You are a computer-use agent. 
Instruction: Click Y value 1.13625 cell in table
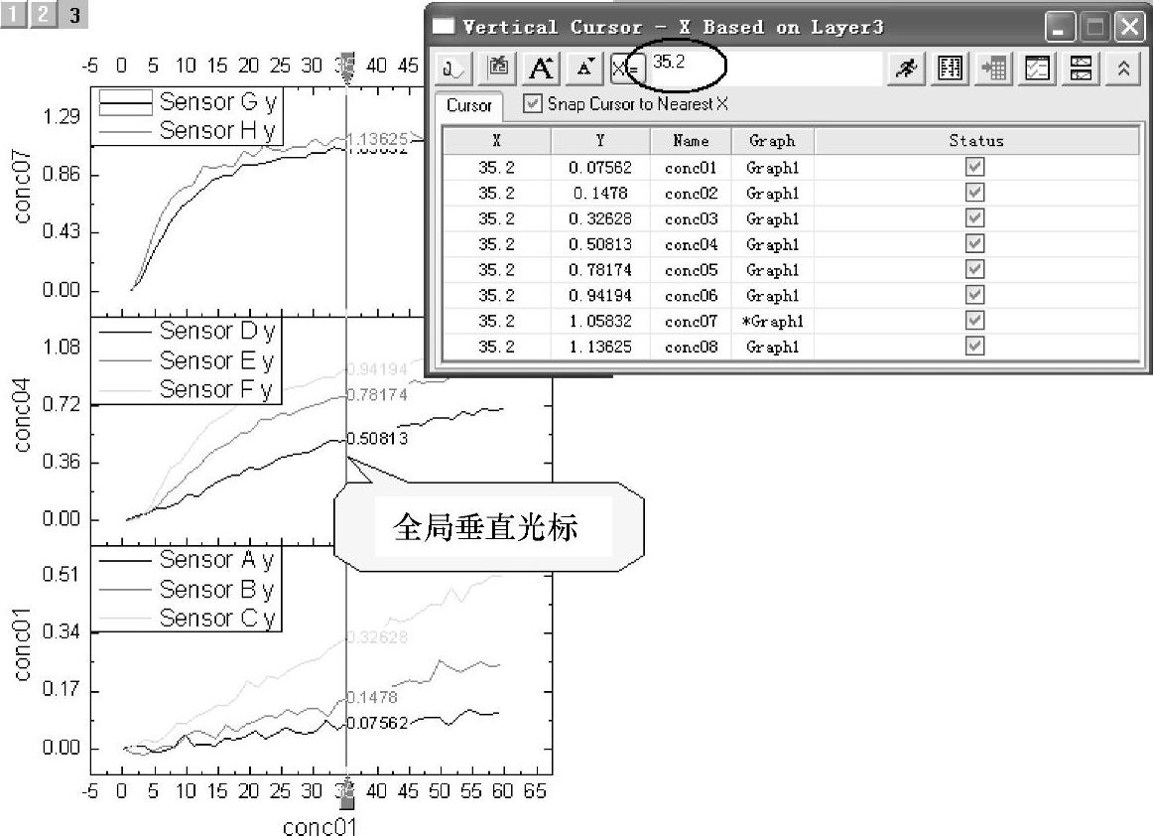pos(600,347)
